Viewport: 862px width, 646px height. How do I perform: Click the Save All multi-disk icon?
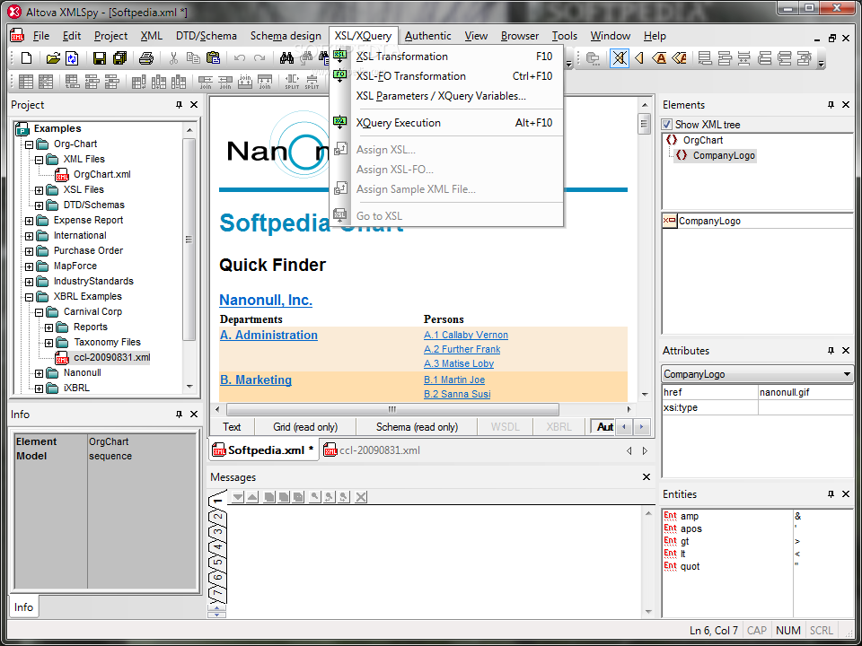pyautogui.click(x=119, y=57)
